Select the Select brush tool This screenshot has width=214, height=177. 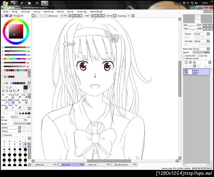coord(18,102)
